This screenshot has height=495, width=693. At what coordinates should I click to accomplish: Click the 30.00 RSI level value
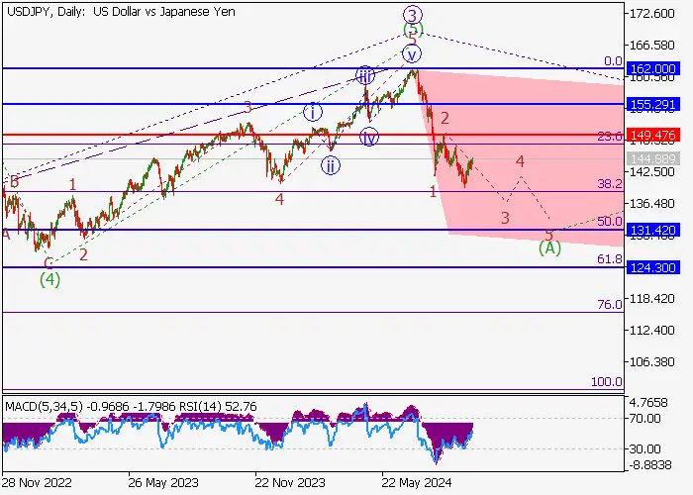pyautogui.click(x=644, y=449)
